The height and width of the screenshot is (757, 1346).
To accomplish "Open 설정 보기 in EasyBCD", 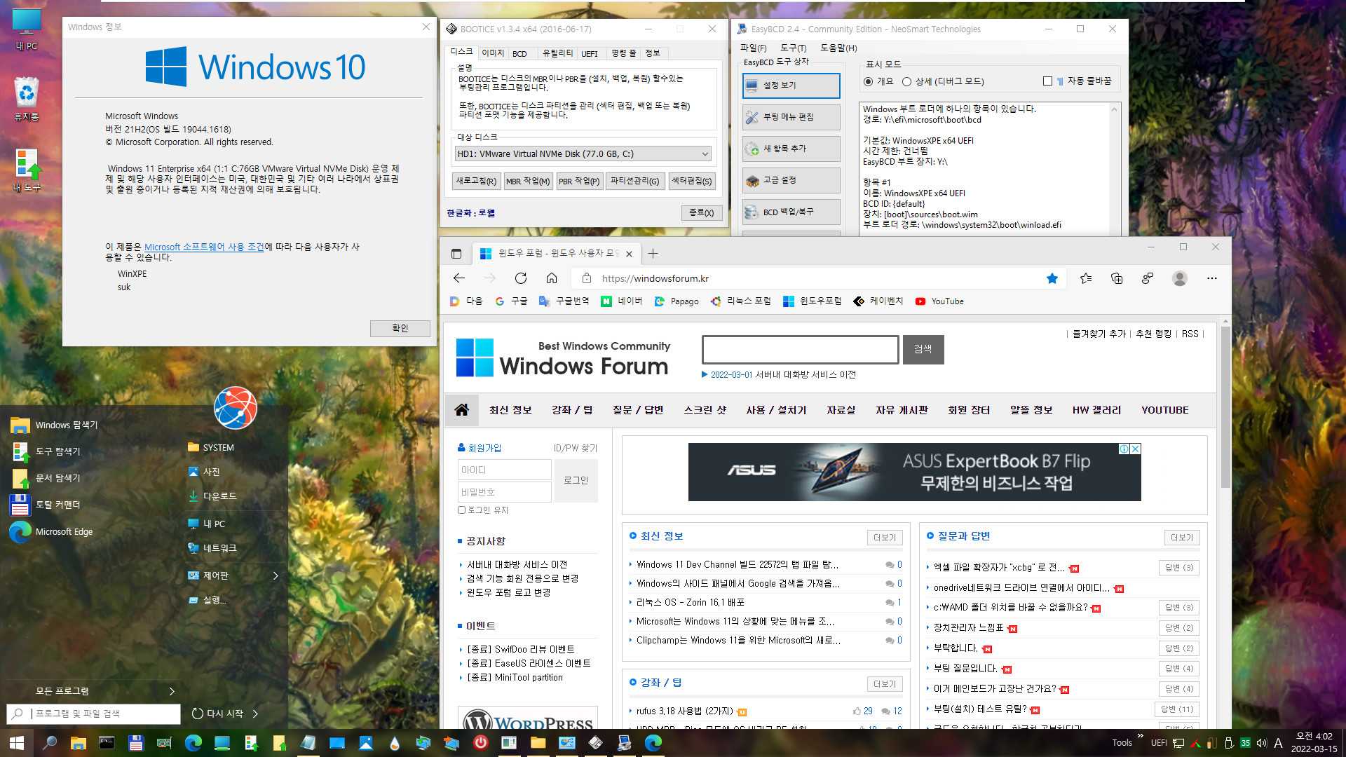I will click(791, 86).
